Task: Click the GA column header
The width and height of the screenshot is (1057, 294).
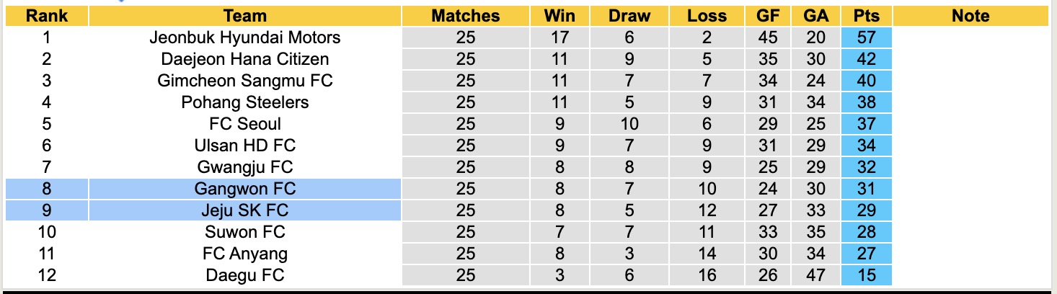Action: point(815,16)
